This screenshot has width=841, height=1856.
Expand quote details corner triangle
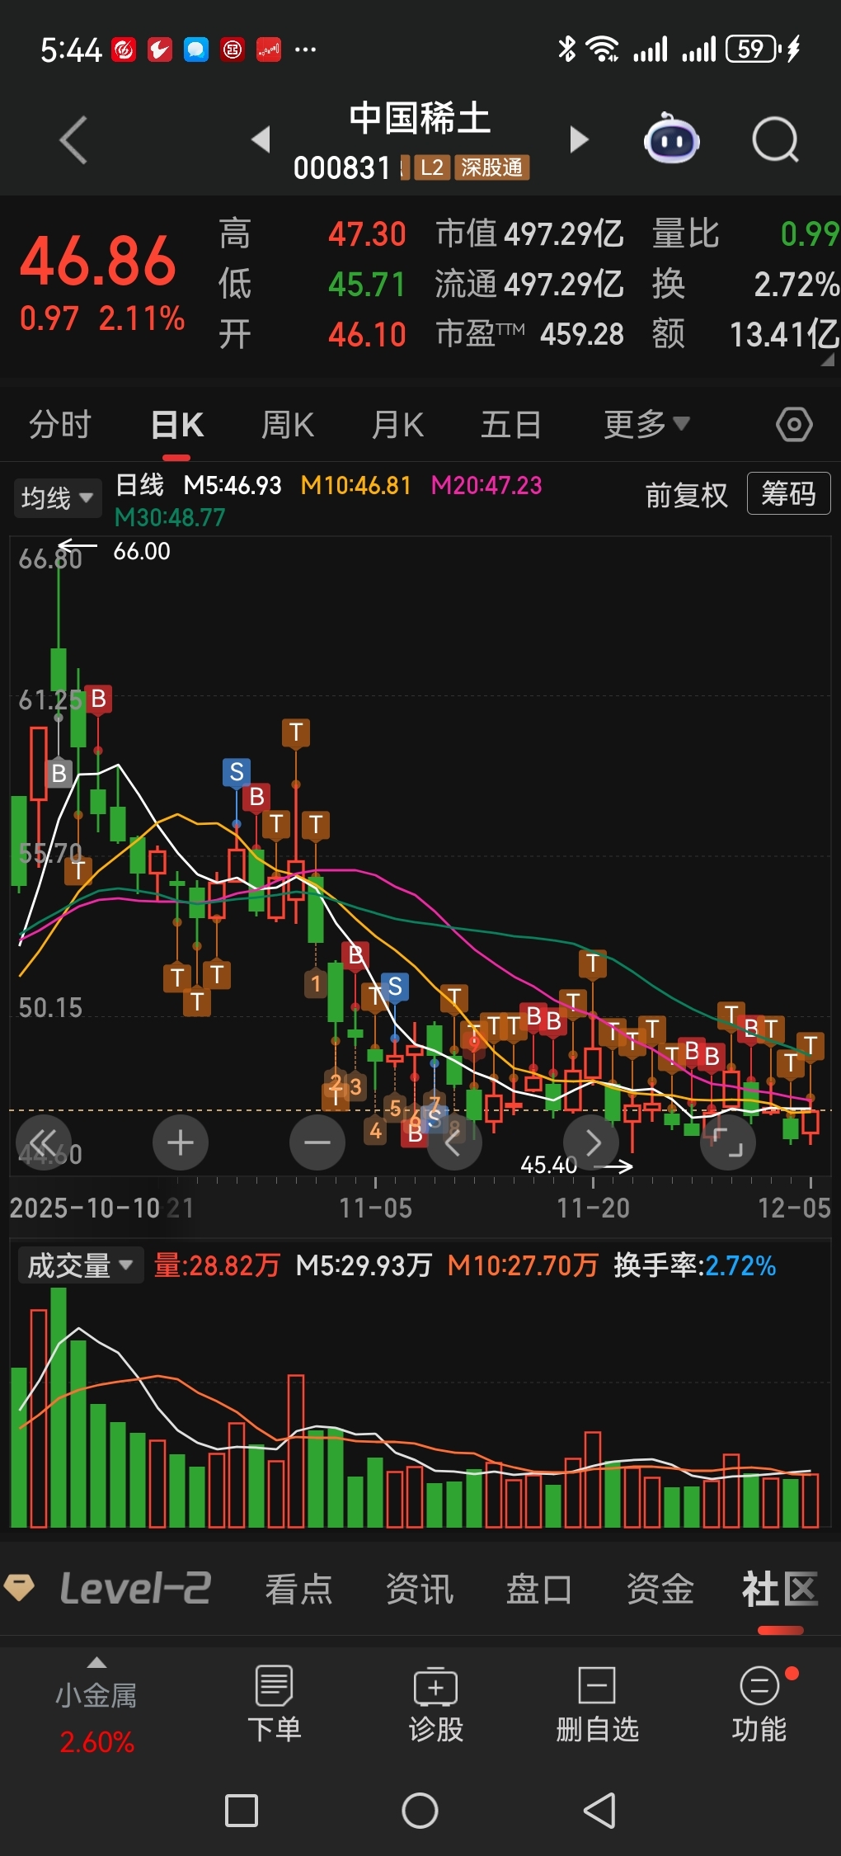tap(828, 360)
